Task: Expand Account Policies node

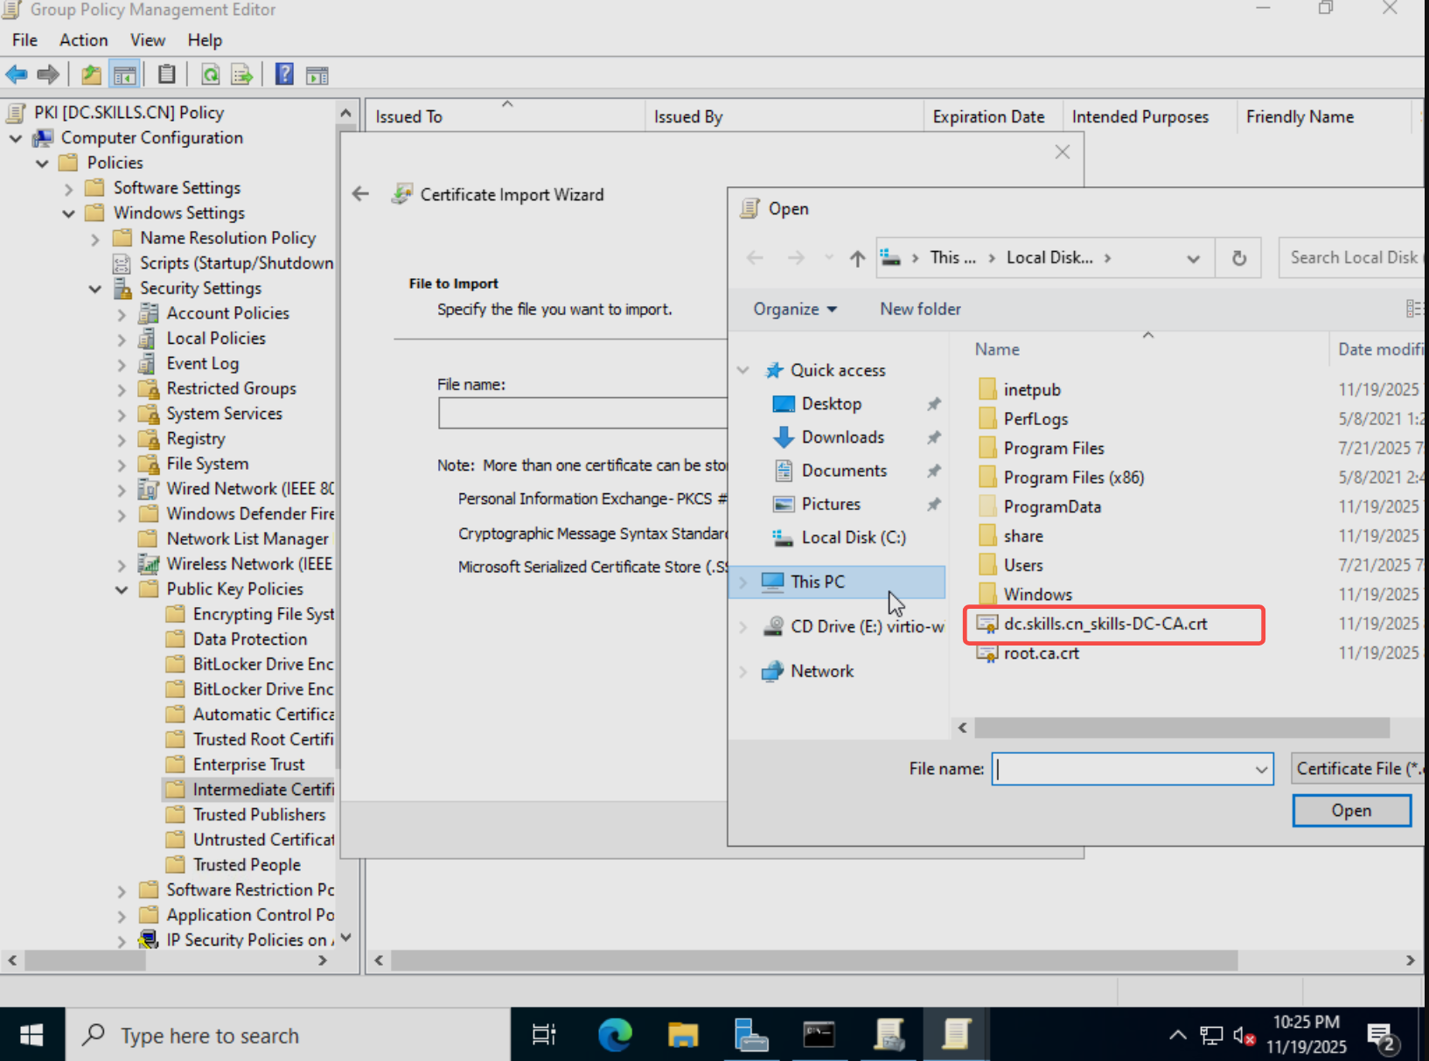Action: tap(122, 314)
